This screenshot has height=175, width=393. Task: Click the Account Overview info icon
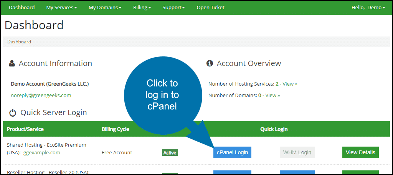(210, 64)
